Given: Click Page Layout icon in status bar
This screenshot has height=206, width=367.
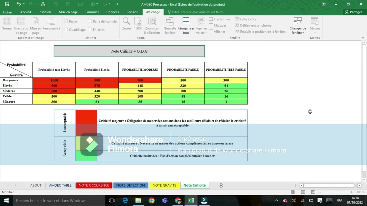Looking at the screenshot, I should (x=303, y=192).
